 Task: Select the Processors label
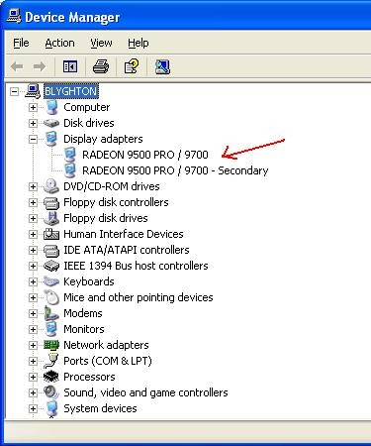click(x=89, y=377)
